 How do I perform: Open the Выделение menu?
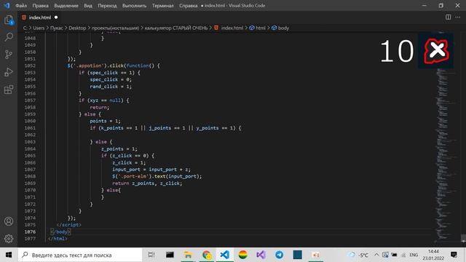point(66,6)
